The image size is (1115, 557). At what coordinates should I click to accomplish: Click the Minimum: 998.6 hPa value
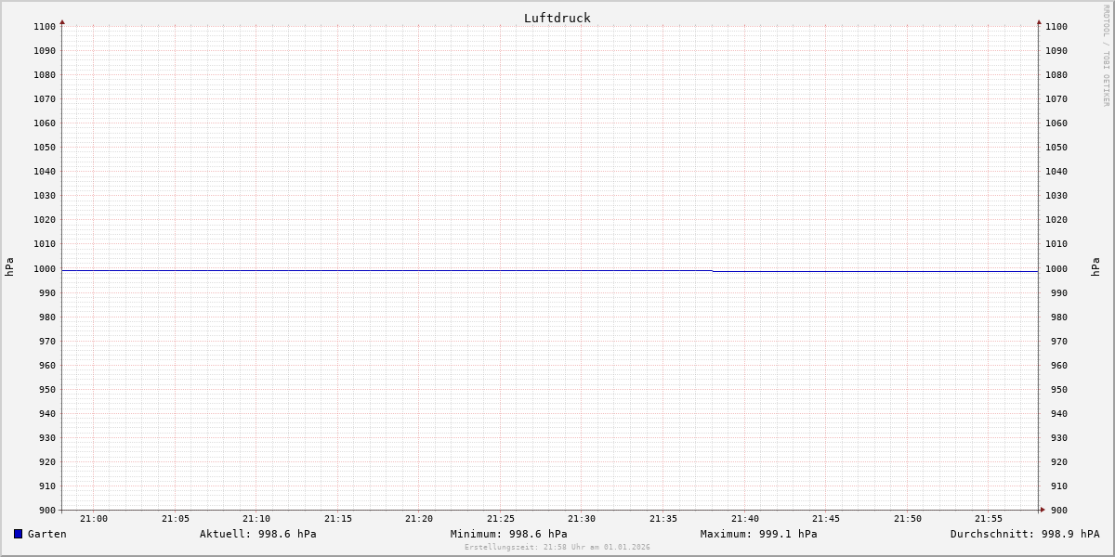[508, 534]
